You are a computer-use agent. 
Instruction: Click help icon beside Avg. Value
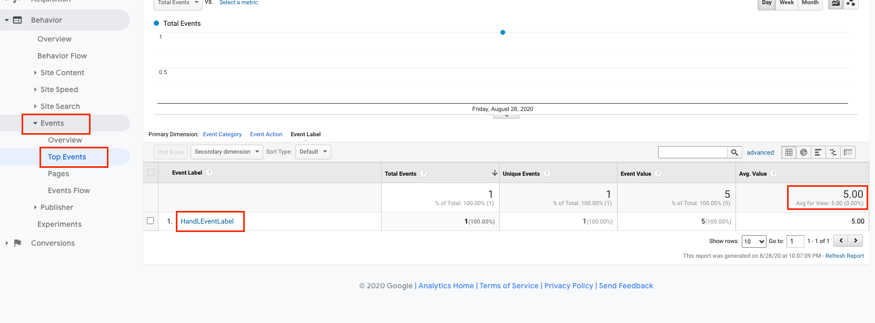[773, 174]
